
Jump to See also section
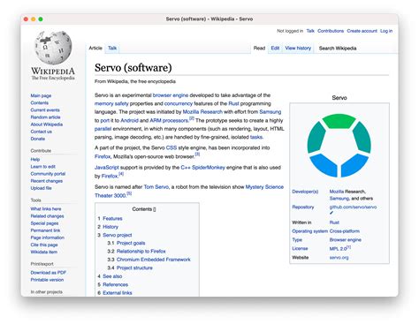(112, 276)
